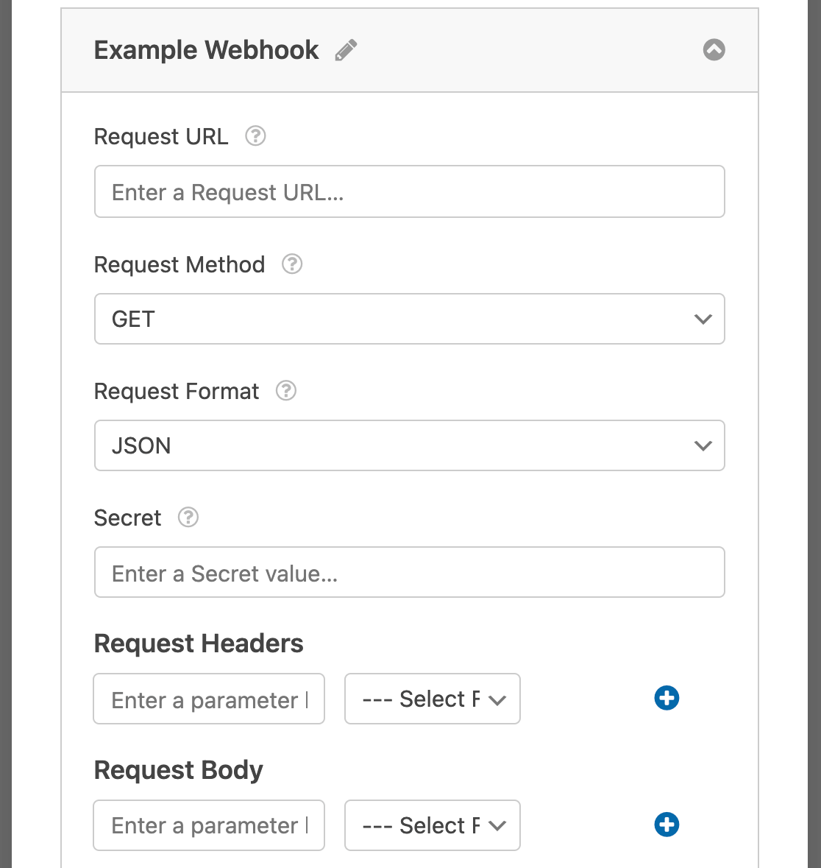Click the Request Format help icon
This screenshot has height=868, width=821.
[285, 391]
